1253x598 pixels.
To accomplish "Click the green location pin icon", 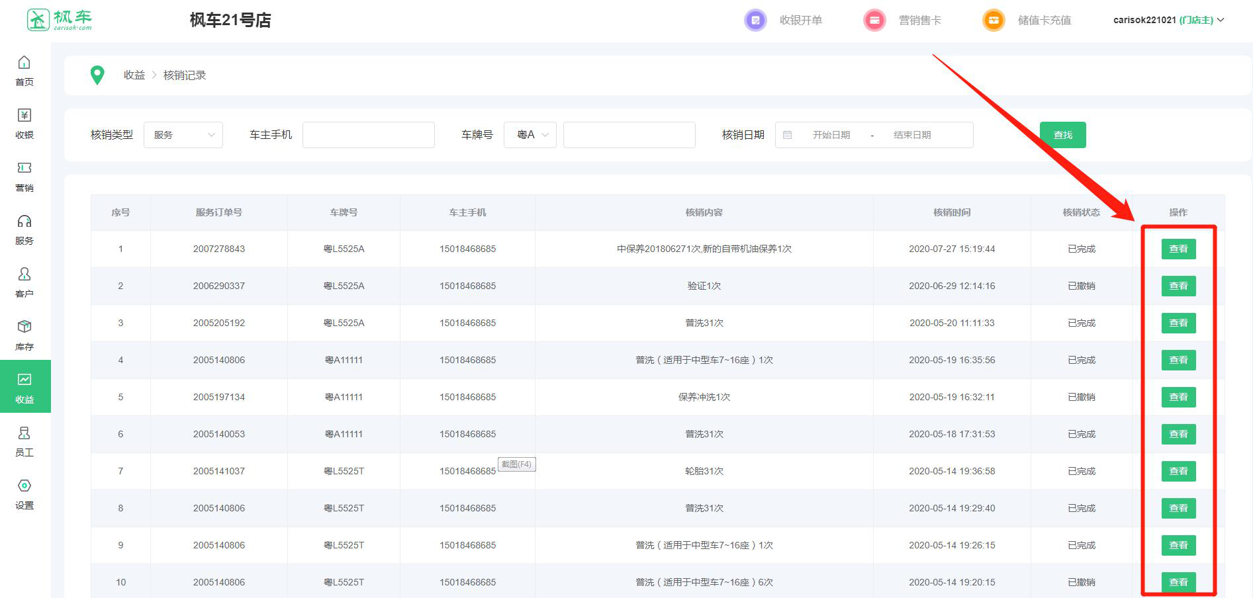I will coord(97,75).
